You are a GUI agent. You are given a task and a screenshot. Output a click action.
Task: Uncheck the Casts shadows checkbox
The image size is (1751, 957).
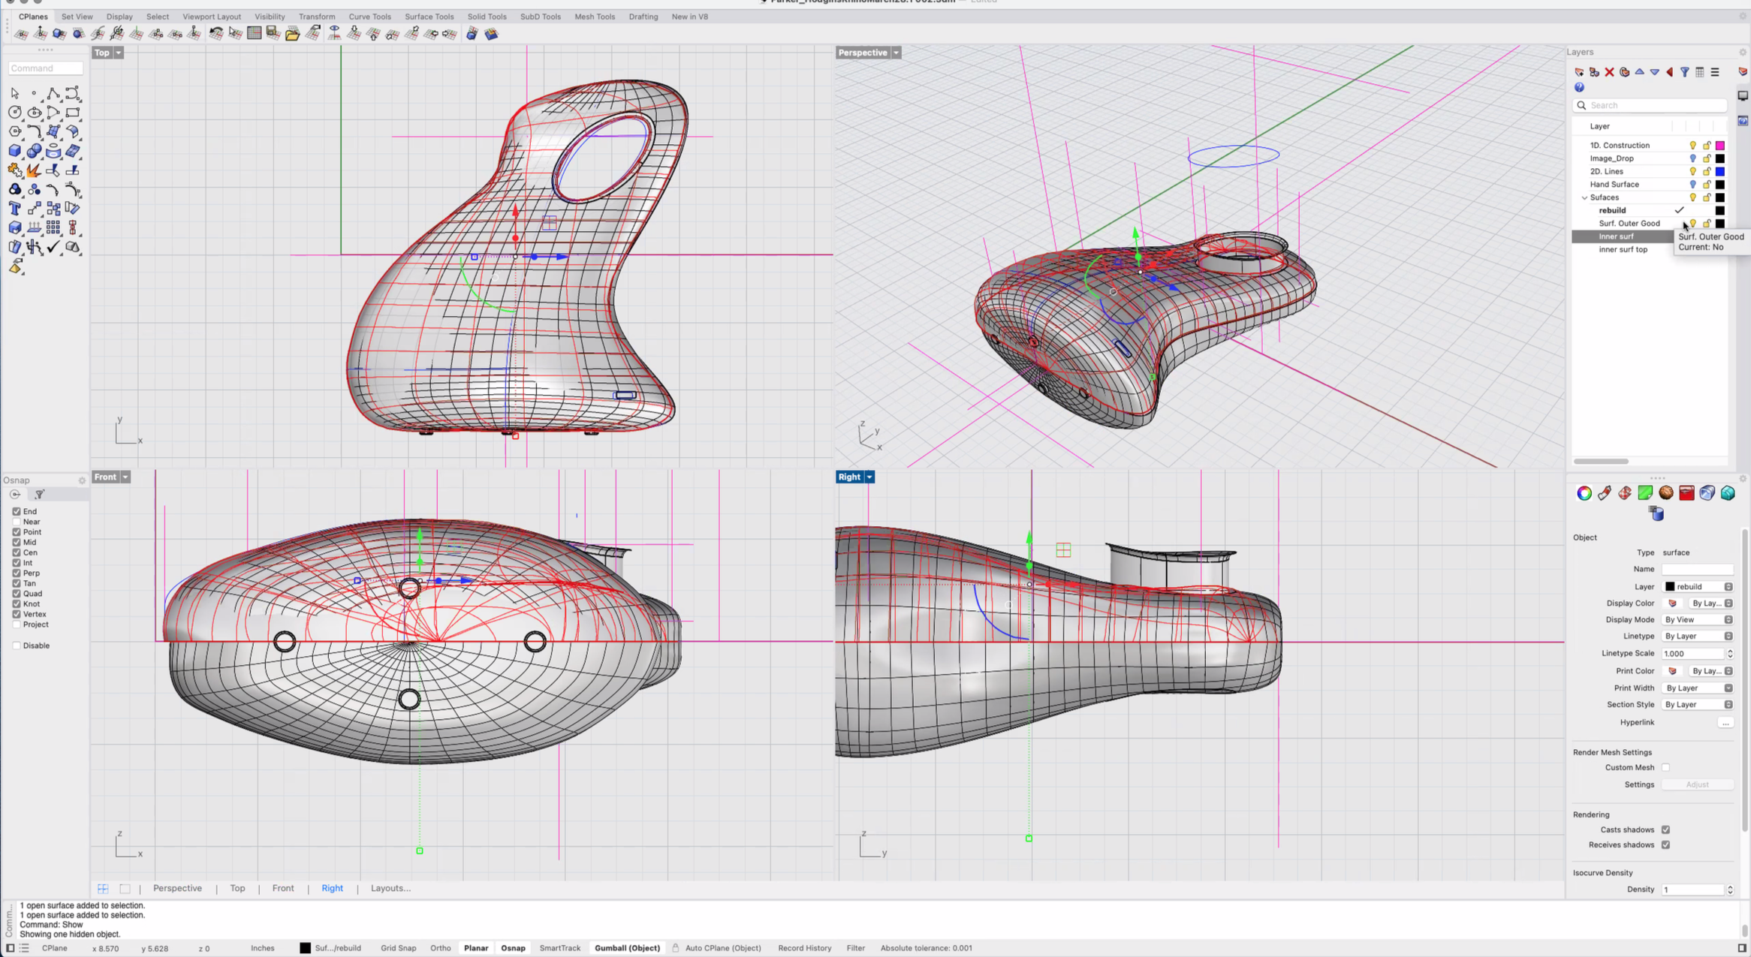pyautogui.click(x=1665, y=829)
